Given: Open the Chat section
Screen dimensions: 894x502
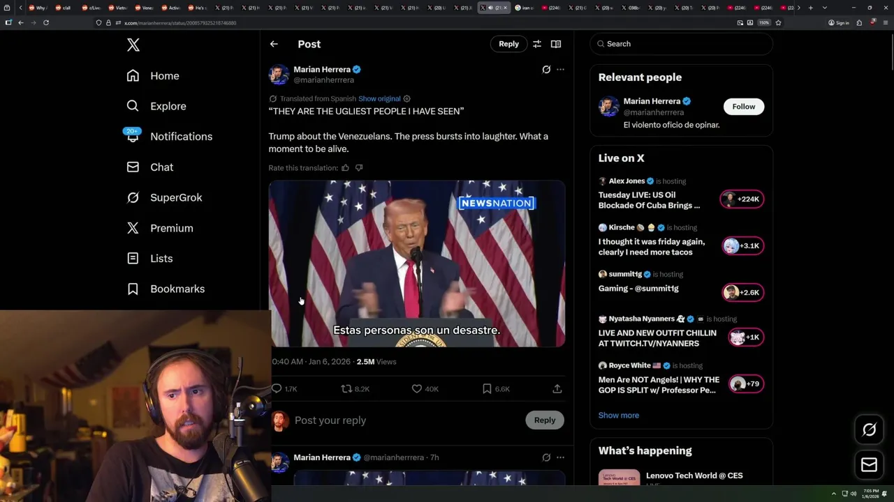Looking at the screenshot, I should click(149, 167).
